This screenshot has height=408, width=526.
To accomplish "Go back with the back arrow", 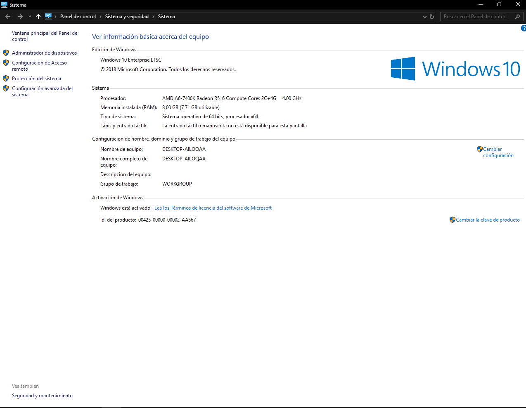I will [8, 17].
